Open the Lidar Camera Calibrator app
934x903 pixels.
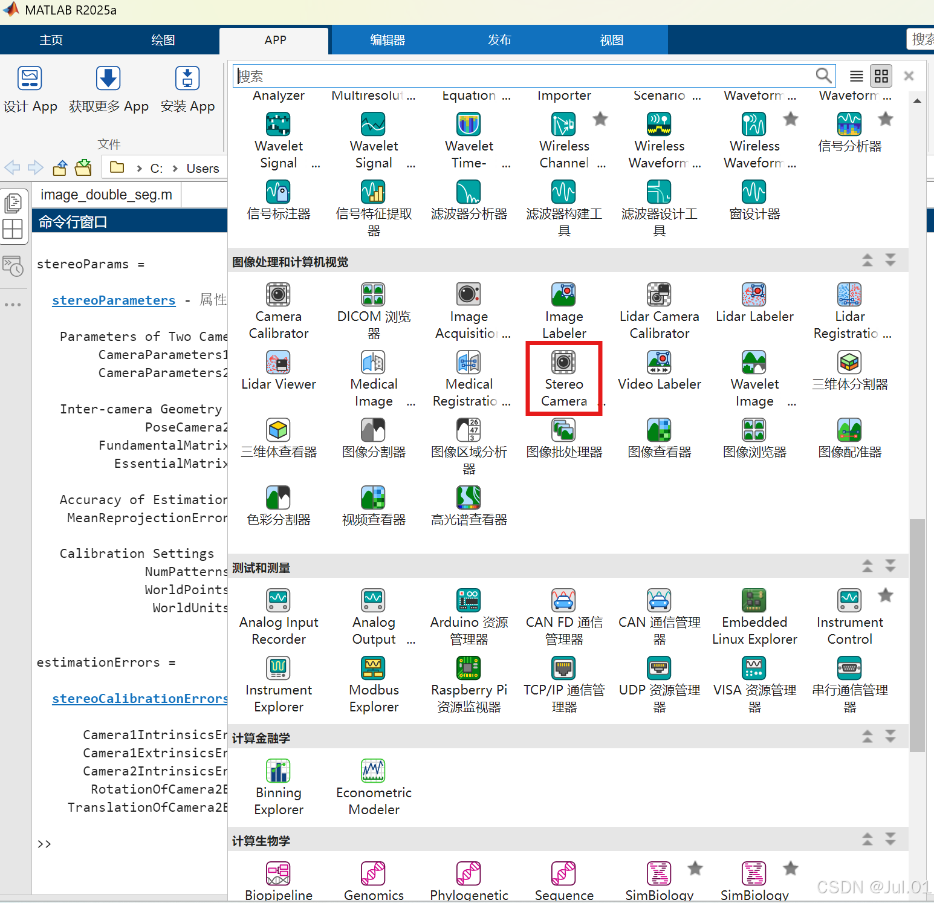[660, 311]
